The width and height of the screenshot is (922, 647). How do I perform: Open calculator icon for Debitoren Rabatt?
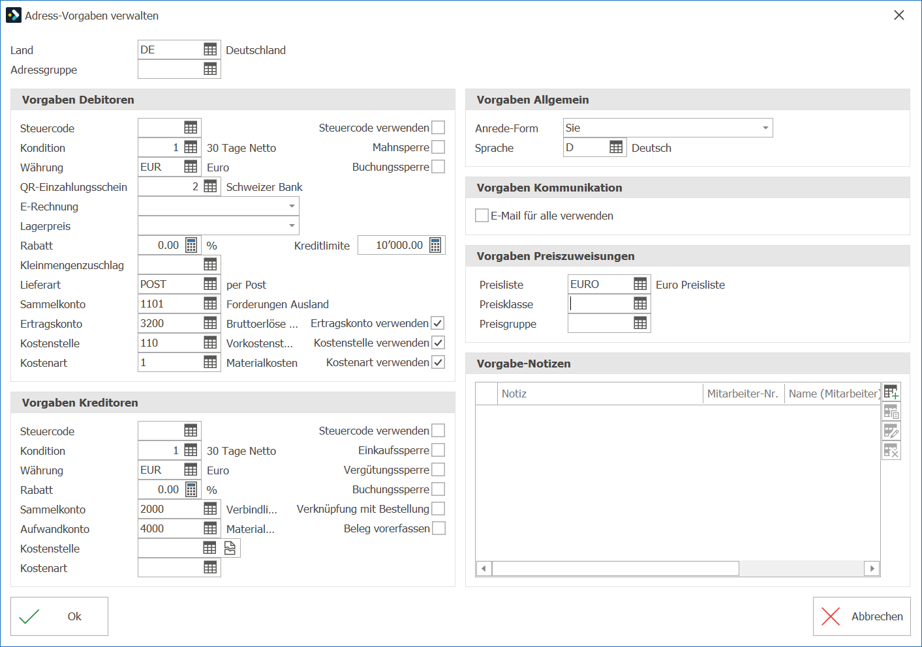pos(191,245)
